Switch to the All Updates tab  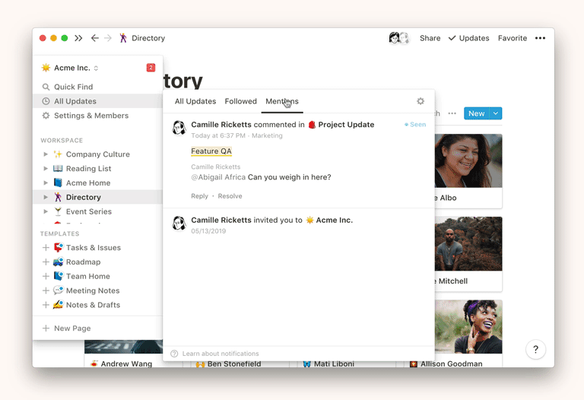click(x=195, y=101)
